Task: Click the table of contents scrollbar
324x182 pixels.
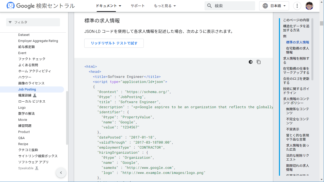Action: click(312, 49)
